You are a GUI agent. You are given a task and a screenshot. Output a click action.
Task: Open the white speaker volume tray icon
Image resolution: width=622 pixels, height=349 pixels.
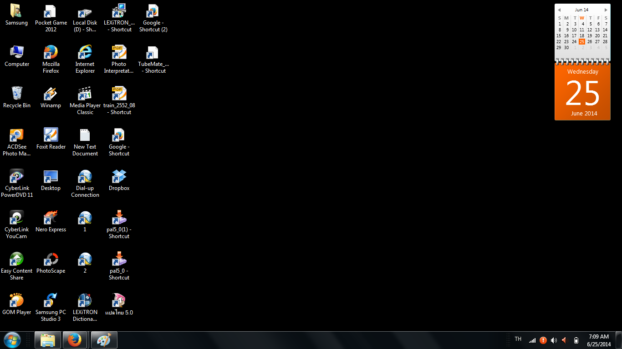click(554, 340)
